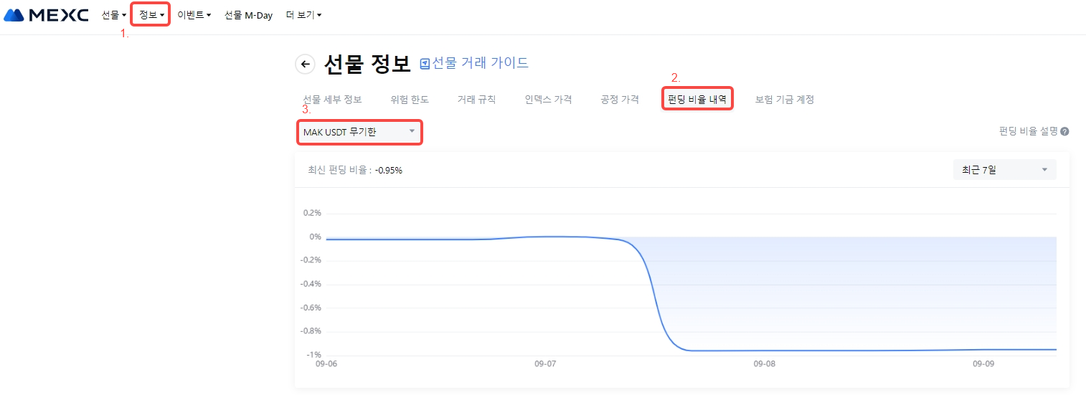Click the futures trading guide icon
Screen dimensions: 1086x395
(425, 64)
